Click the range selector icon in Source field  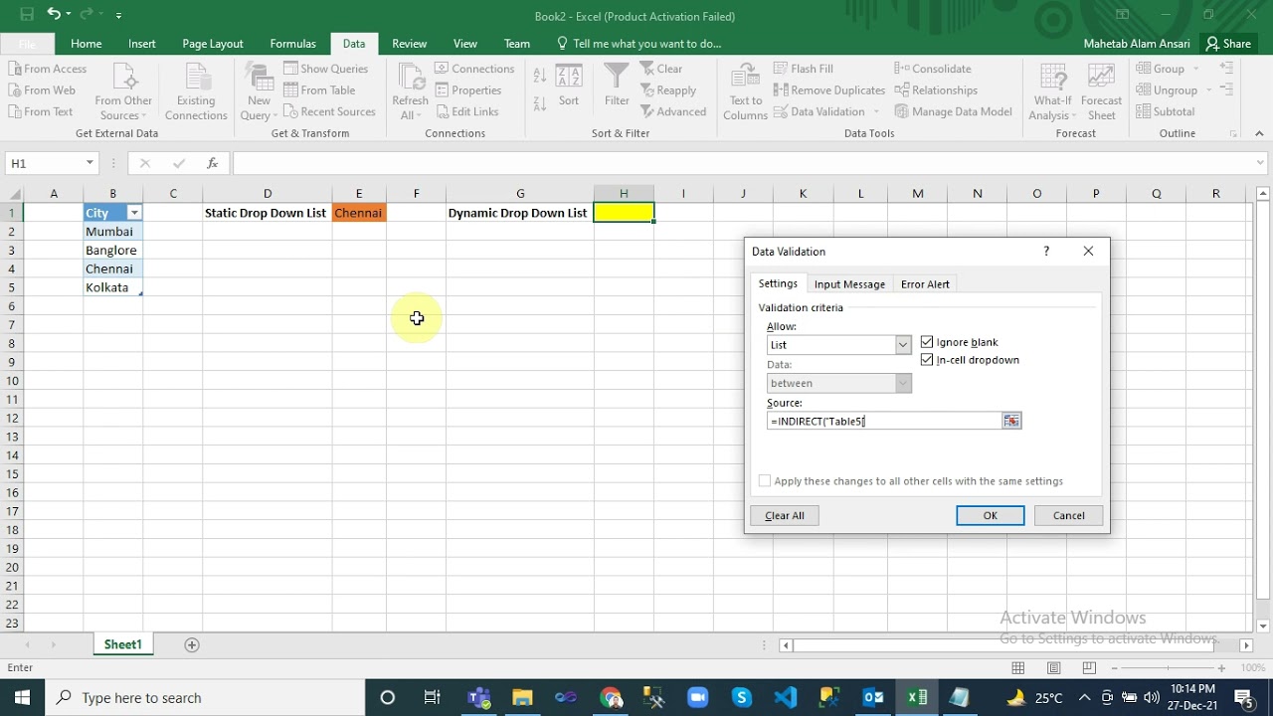[1011, 422]
